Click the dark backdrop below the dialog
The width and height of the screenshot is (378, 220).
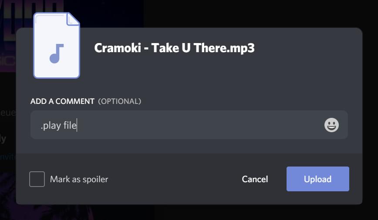(x=189, y=213)
